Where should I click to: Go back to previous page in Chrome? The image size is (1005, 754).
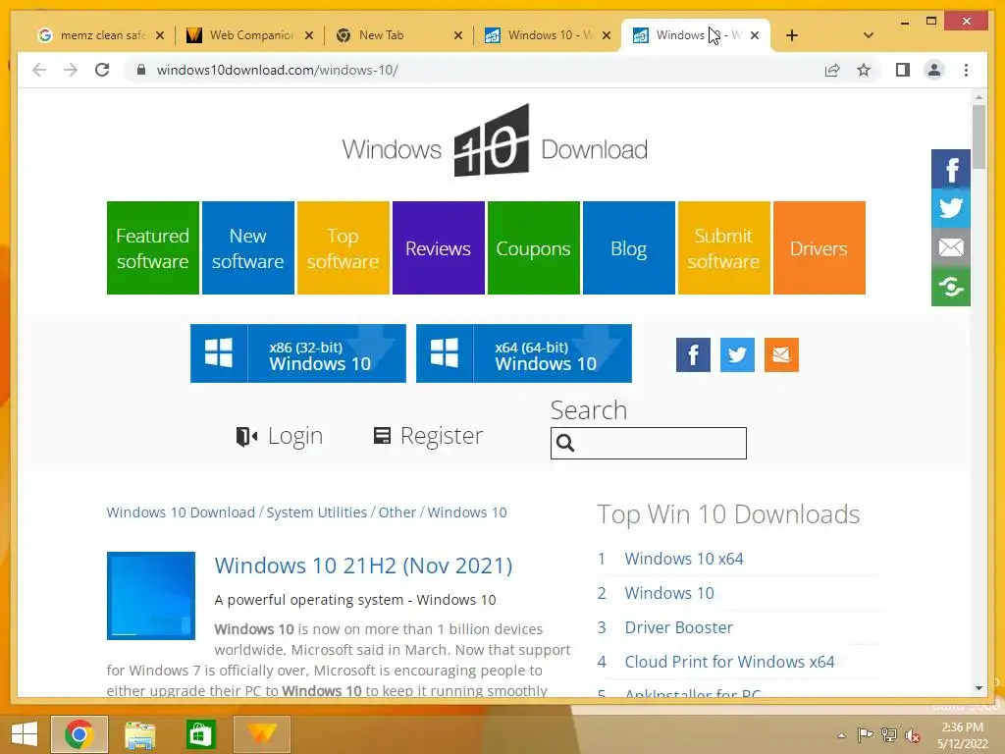[39, 70]
